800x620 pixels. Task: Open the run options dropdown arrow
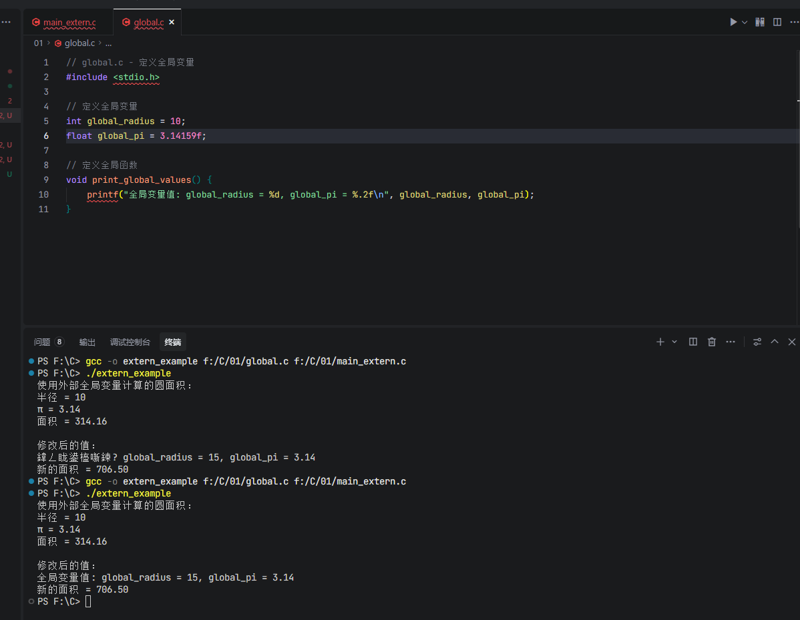coord(745,22)
